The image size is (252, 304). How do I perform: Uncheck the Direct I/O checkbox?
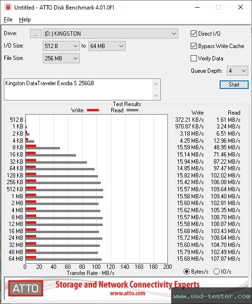pos(194,34)
